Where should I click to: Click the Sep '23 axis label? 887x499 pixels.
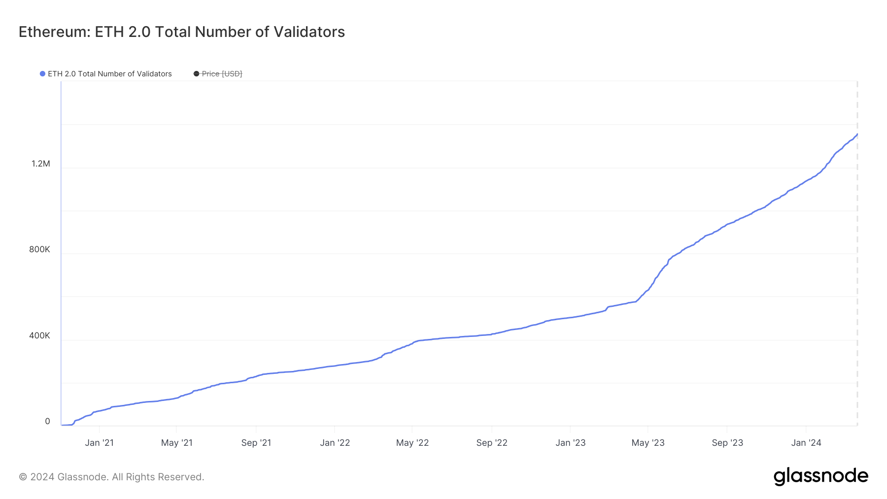tap(727, 442)
